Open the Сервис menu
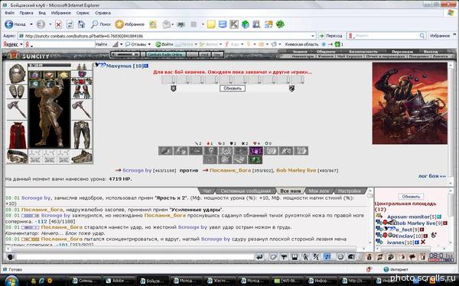 (83, 13)
